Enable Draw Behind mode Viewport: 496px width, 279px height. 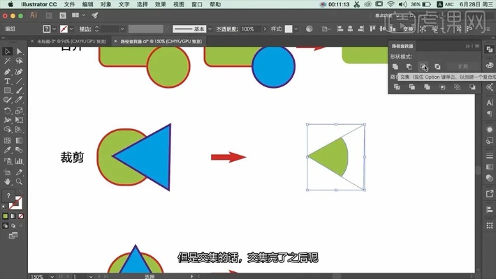click(x=13, y=225)
